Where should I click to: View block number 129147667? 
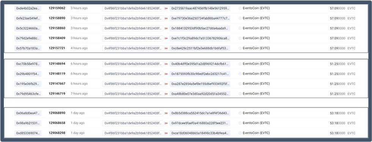click(57, 84)
